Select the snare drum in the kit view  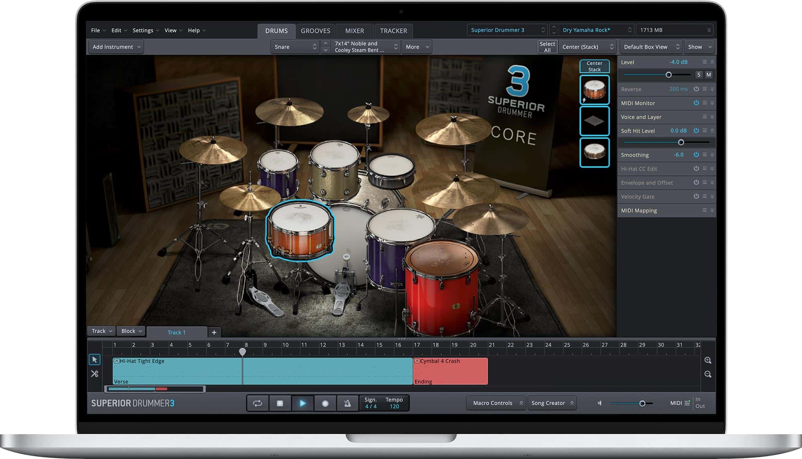point(300,230)
